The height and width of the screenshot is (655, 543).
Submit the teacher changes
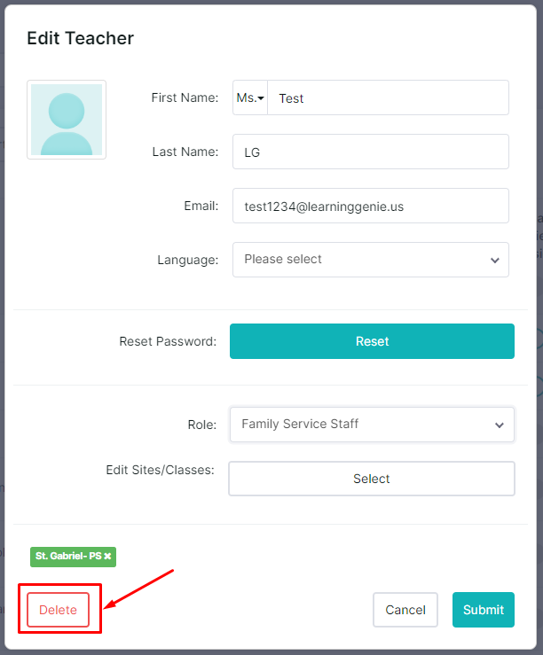[484, 610]
